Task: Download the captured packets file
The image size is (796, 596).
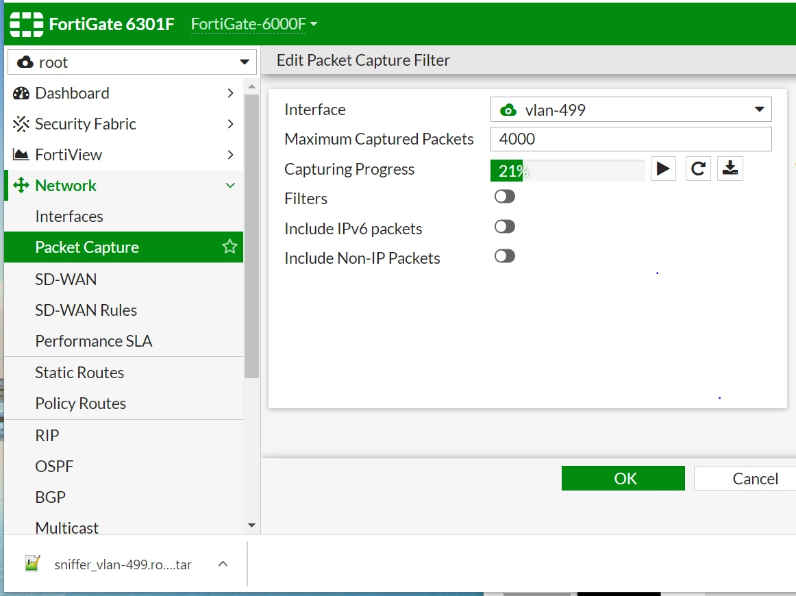Action: (x=730, y=169)
